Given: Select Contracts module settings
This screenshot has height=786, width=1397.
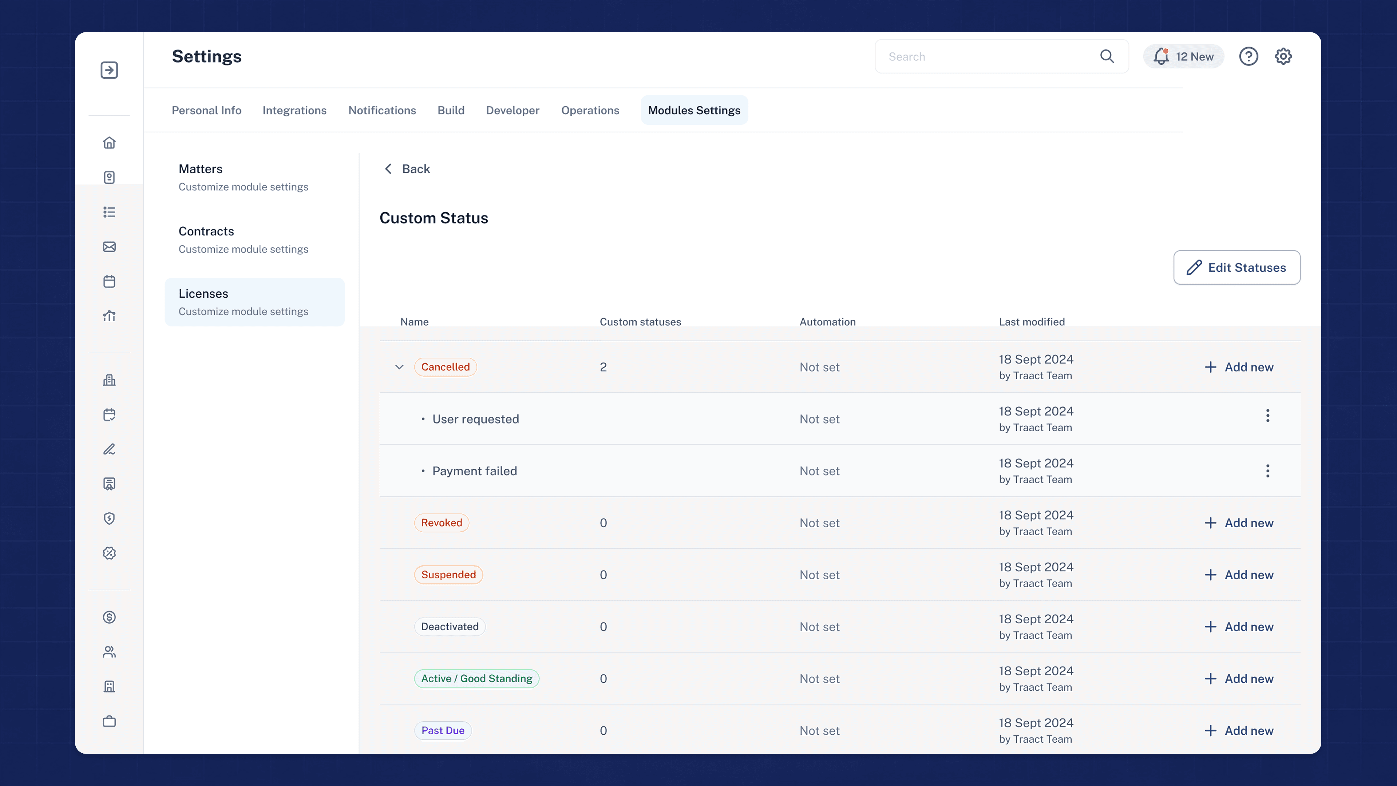Looking at the screenshot, I should click(254, 239).
